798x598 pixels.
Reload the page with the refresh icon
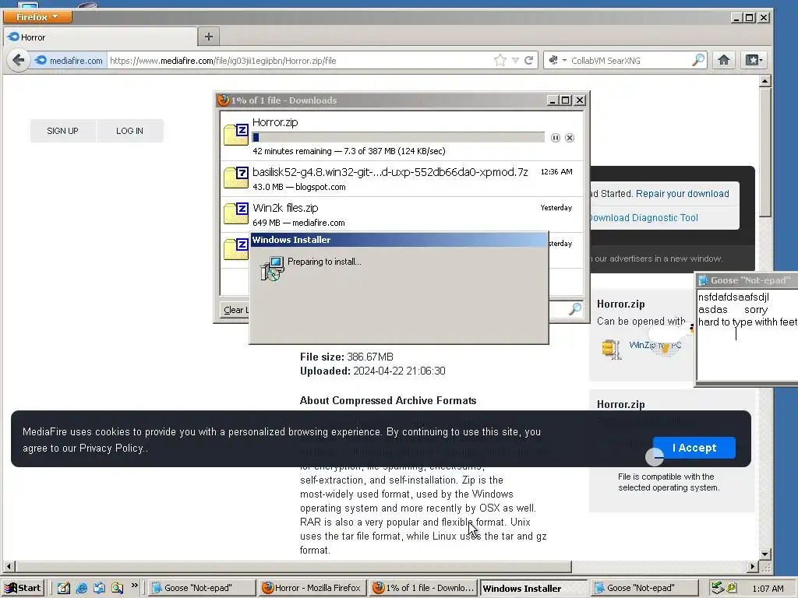coord(529,61)
